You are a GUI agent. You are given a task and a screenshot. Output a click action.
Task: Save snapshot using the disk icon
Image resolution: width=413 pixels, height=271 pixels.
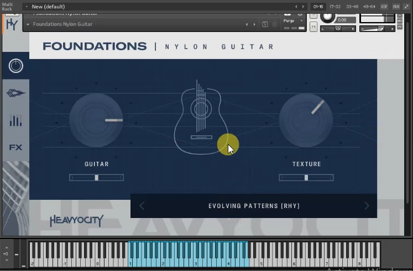(265, 24)
